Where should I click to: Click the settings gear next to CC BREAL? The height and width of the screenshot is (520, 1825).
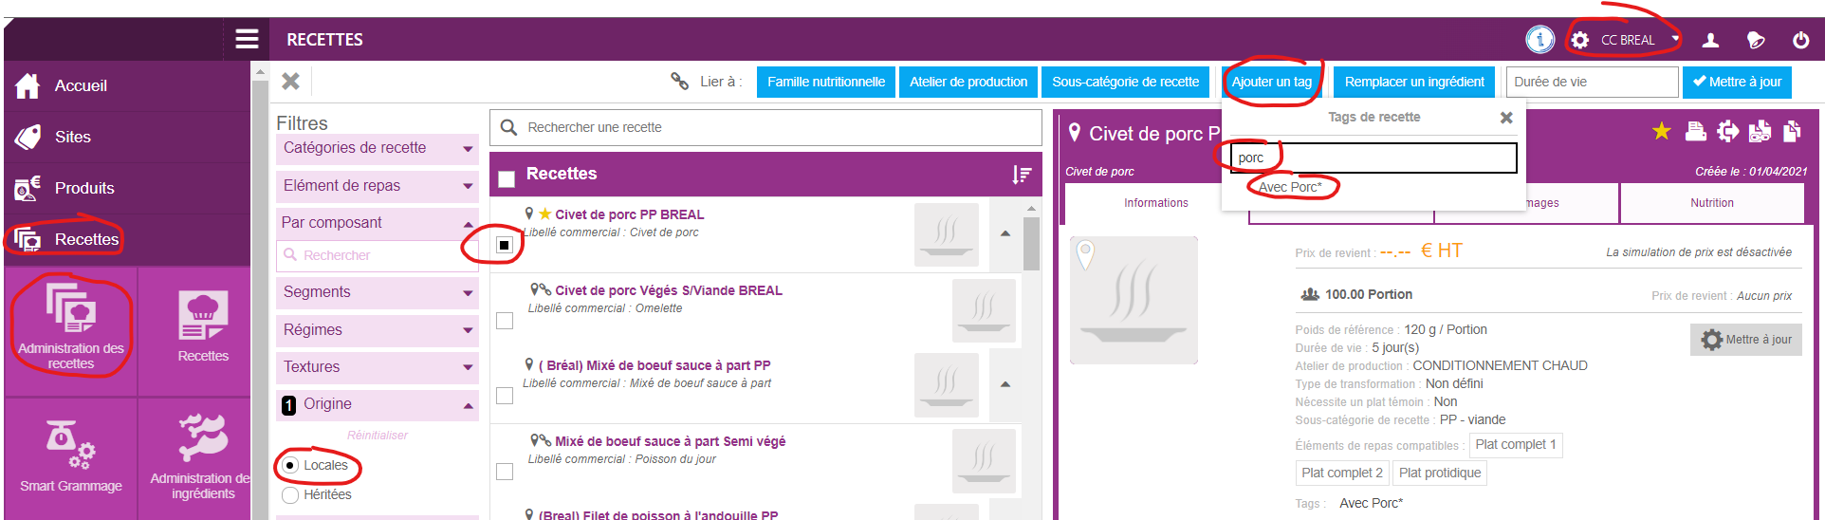tap(1579, 40)
